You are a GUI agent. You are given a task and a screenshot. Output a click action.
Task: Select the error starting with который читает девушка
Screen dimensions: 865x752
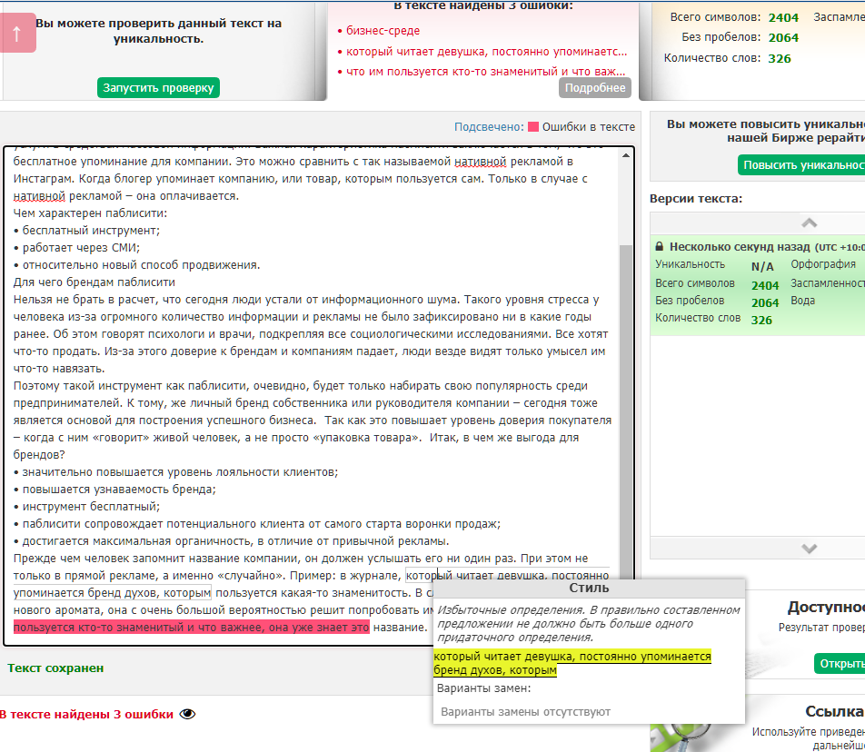(x=485, y=52)
